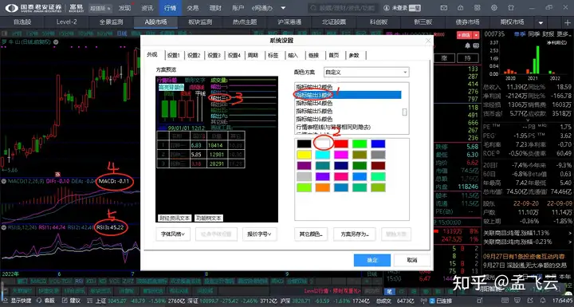574x307 pixels.
Task: Open the 字体风格 dropdown button
Action: [173, 234]
